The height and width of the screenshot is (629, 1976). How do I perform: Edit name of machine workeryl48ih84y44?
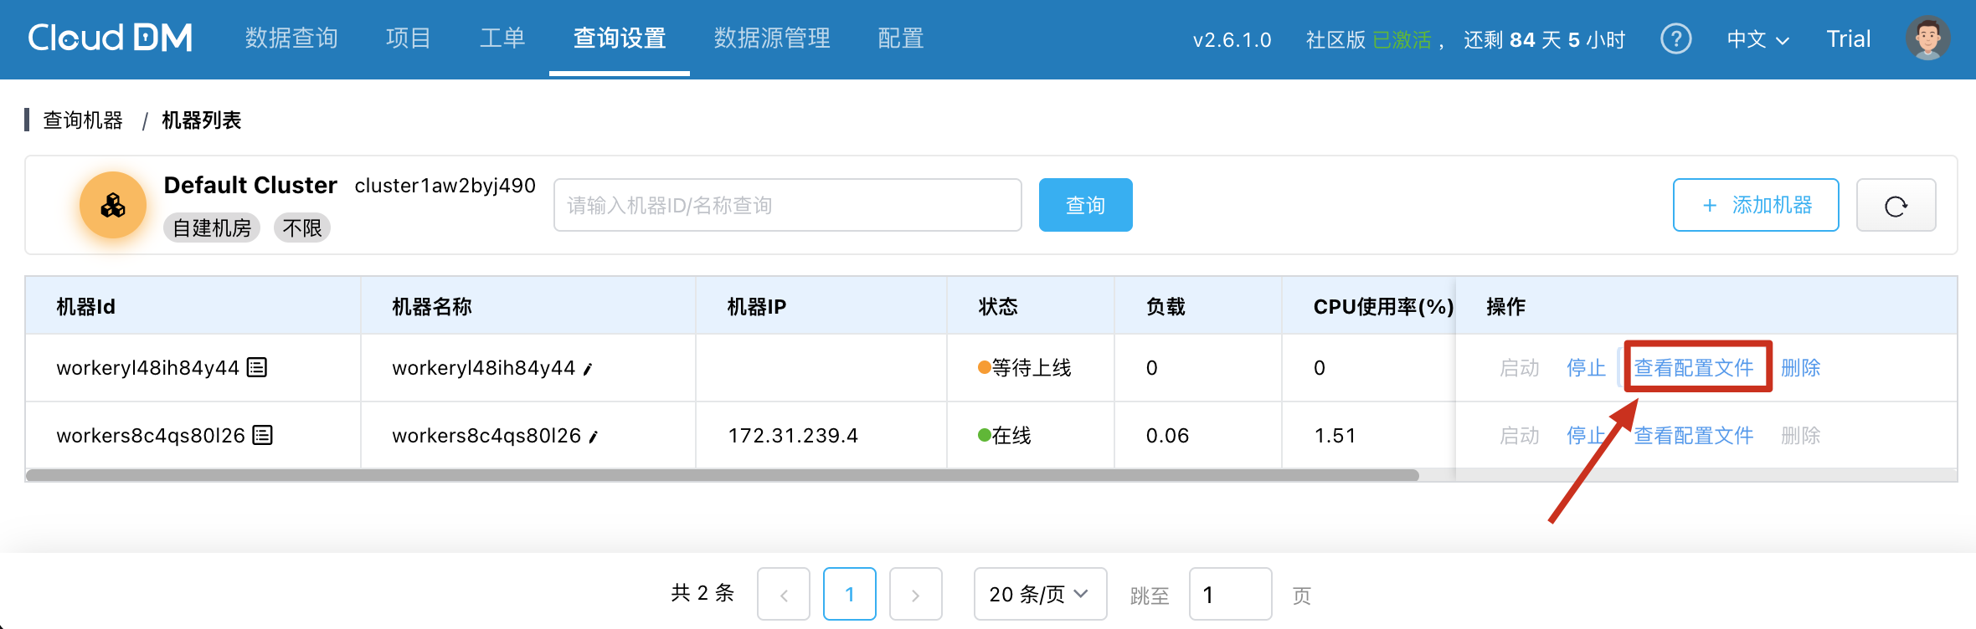pos(588,369)
